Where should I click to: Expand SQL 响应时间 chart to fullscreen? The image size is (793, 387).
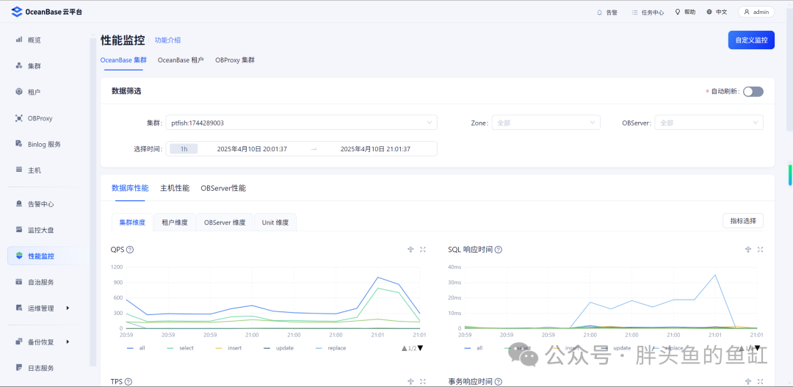pyautogui.click(x=760, y=250)
